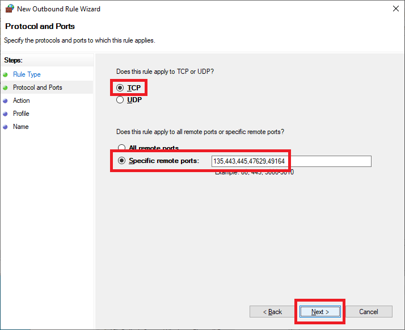
Task: Cancel the outbound rule wizard
Action: [x=369, y=312]
